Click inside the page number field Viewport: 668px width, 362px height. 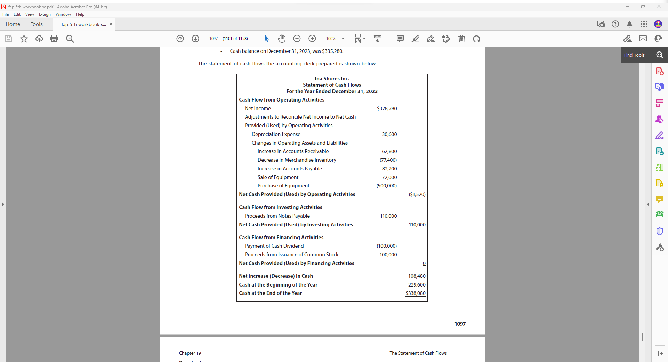(x=214, y=39)
